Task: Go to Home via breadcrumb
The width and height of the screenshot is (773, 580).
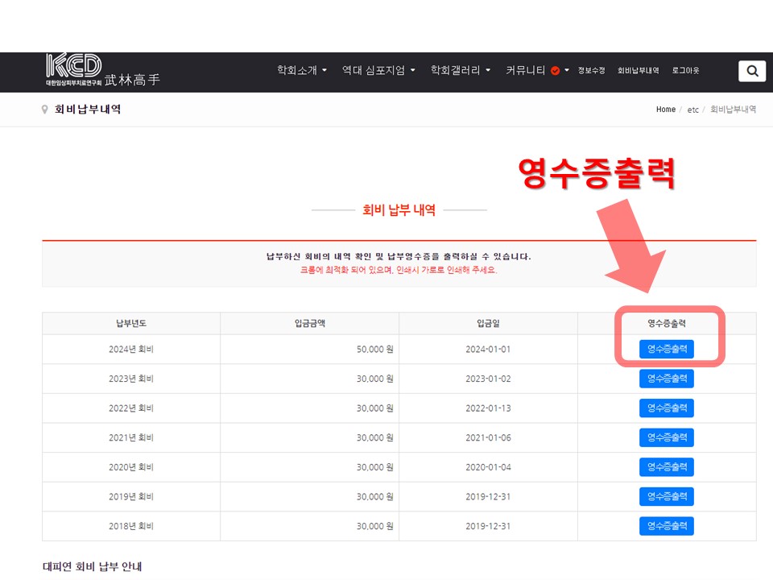Action: coord(665,110)
